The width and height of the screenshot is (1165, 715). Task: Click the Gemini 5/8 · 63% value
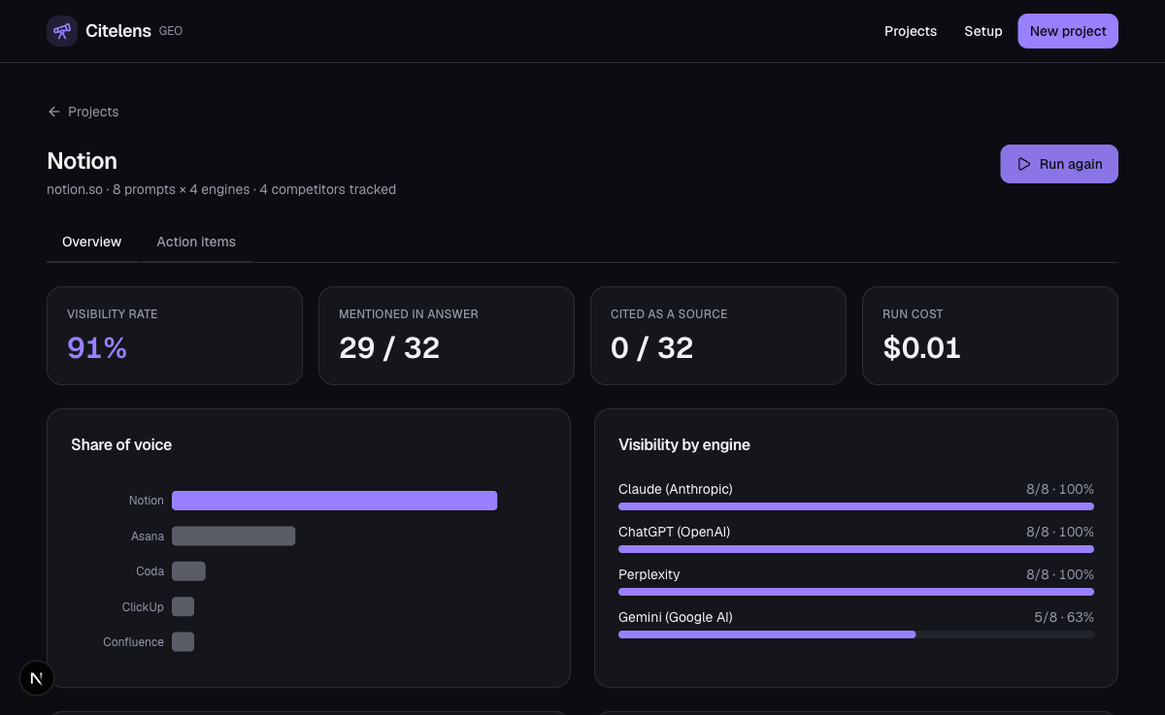click(x=1064, y=617)
